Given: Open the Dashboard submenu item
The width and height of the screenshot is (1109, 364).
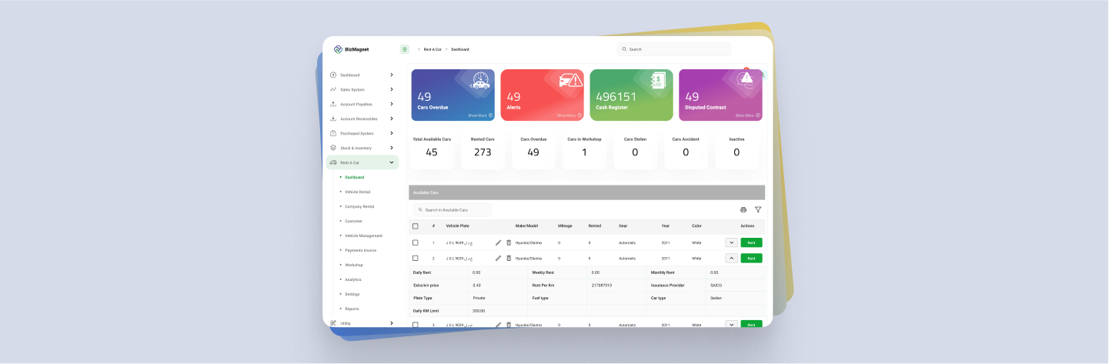Looking at the screenshot, I should (x=354, y=177).
